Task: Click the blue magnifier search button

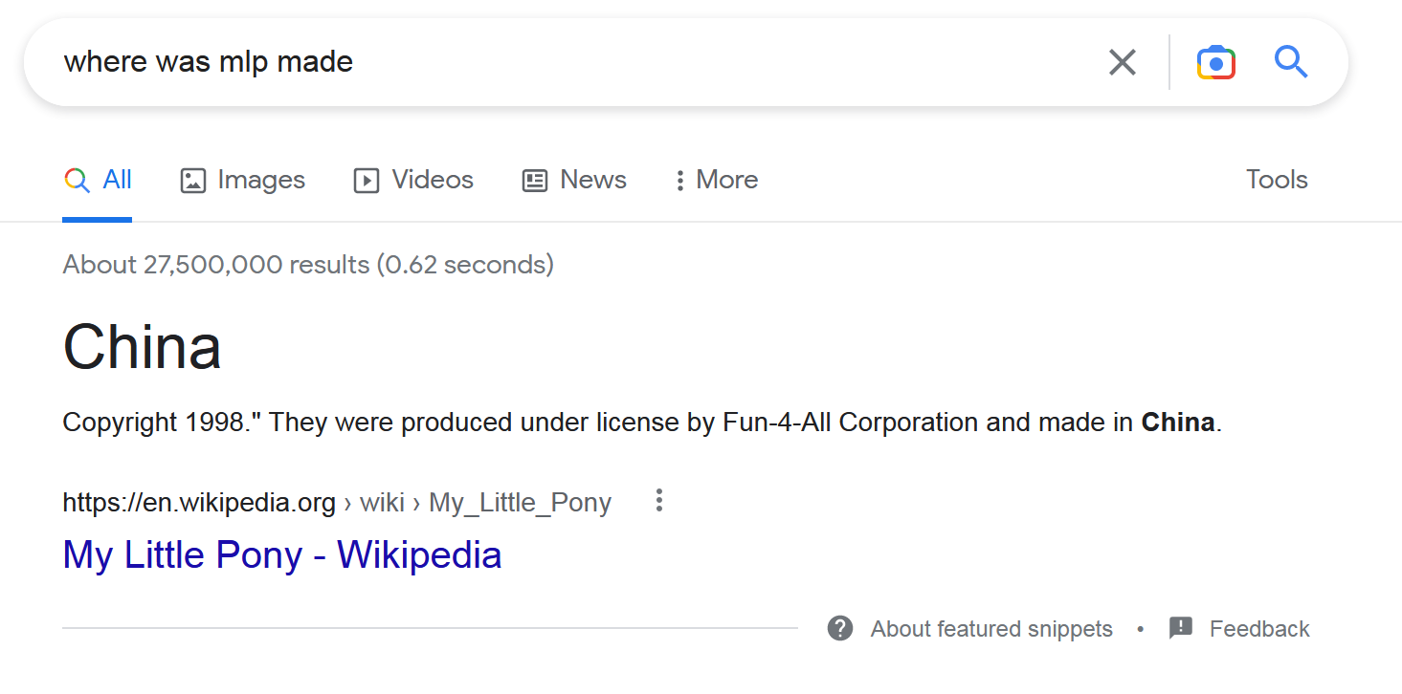Action: pos(1290,62)
